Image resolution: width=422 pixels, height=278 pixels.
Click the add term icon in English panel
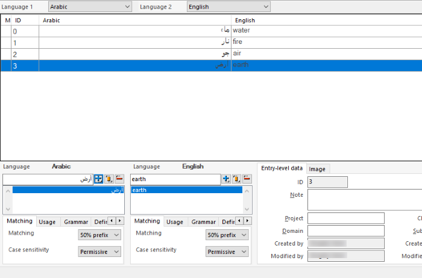pyautogui.click(x=226, y=179)
